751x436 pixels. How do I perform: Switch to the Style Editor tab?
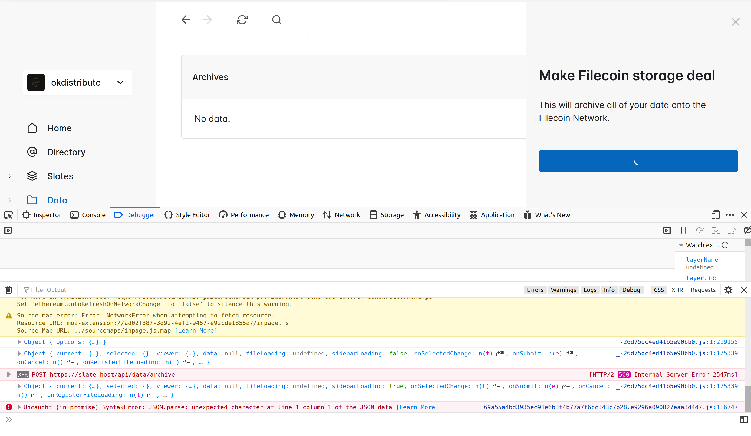(x=187, y=215)
